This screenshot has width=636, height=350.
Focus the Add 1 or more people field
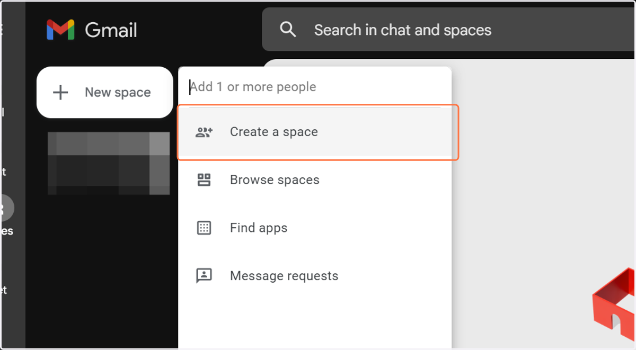point(315,87)
